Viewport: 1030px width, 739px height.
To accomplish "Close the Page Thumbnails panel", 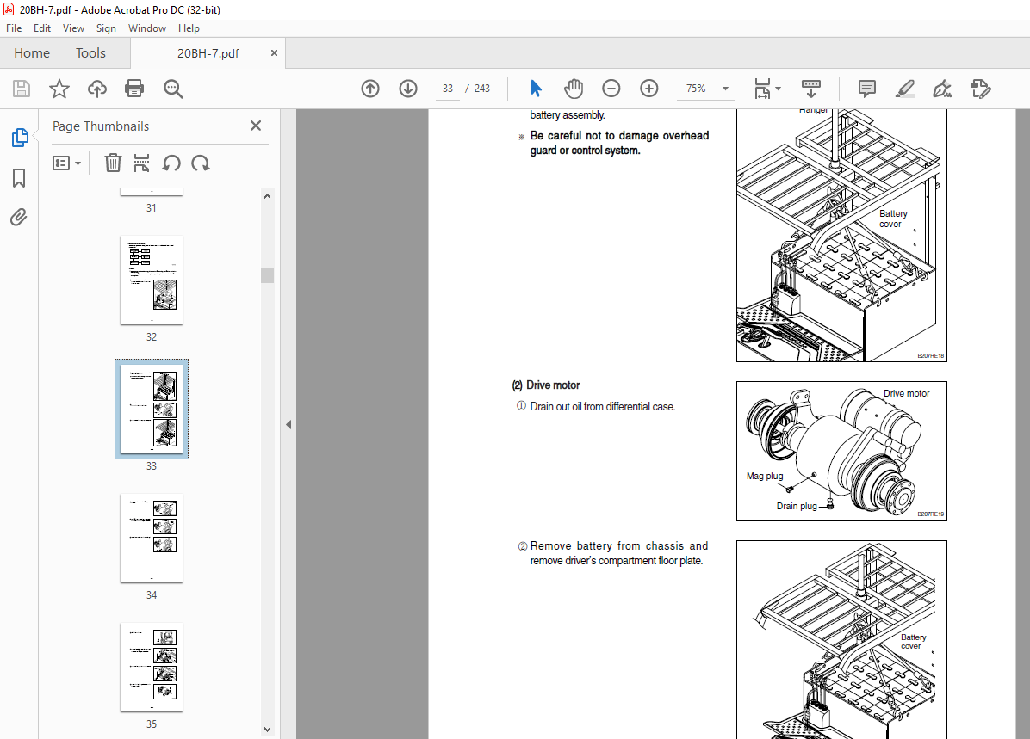I will pyautogui.click(x=256, y=126).
